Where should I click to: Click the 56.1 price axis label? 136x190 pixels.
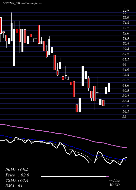pyautogui.click(x=126, y=112)
